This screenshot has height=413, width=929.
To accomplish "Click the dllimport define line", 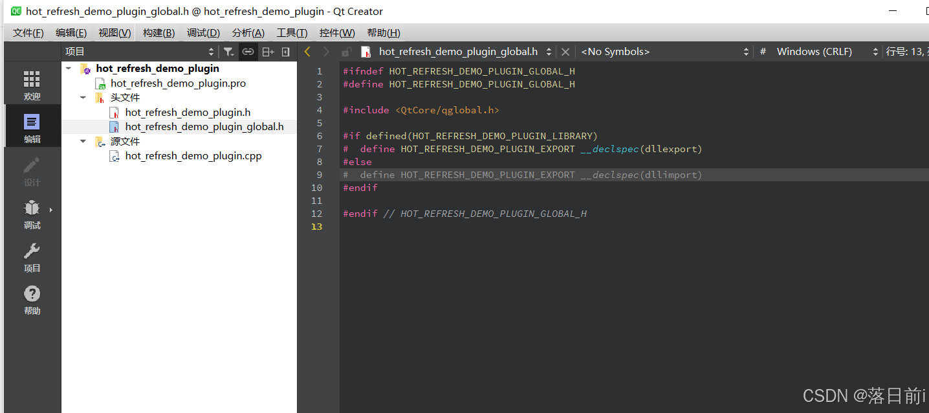I will (522, 175).
